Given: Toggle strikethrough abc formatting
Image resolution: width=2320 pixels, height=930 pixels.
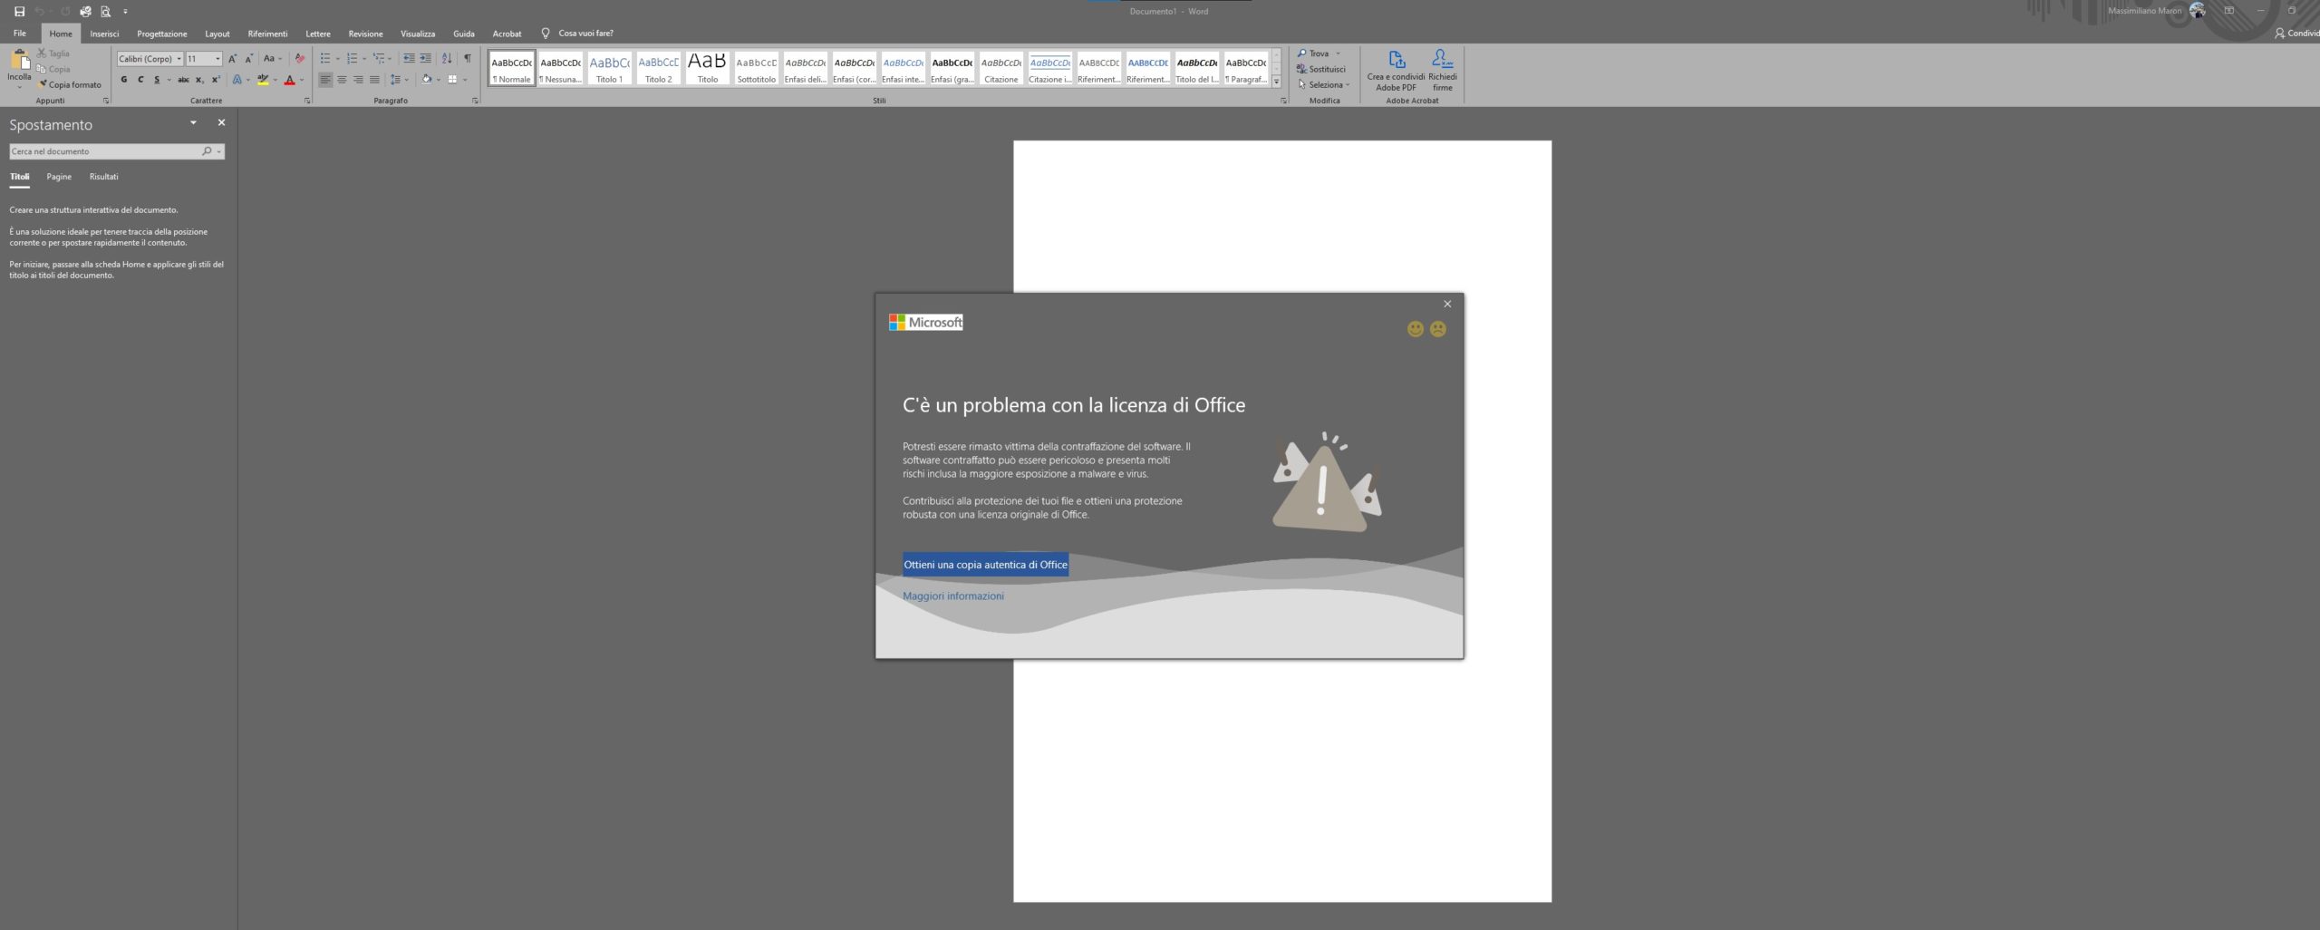Looking at the screenshot, I should click(x=183, y=80).
